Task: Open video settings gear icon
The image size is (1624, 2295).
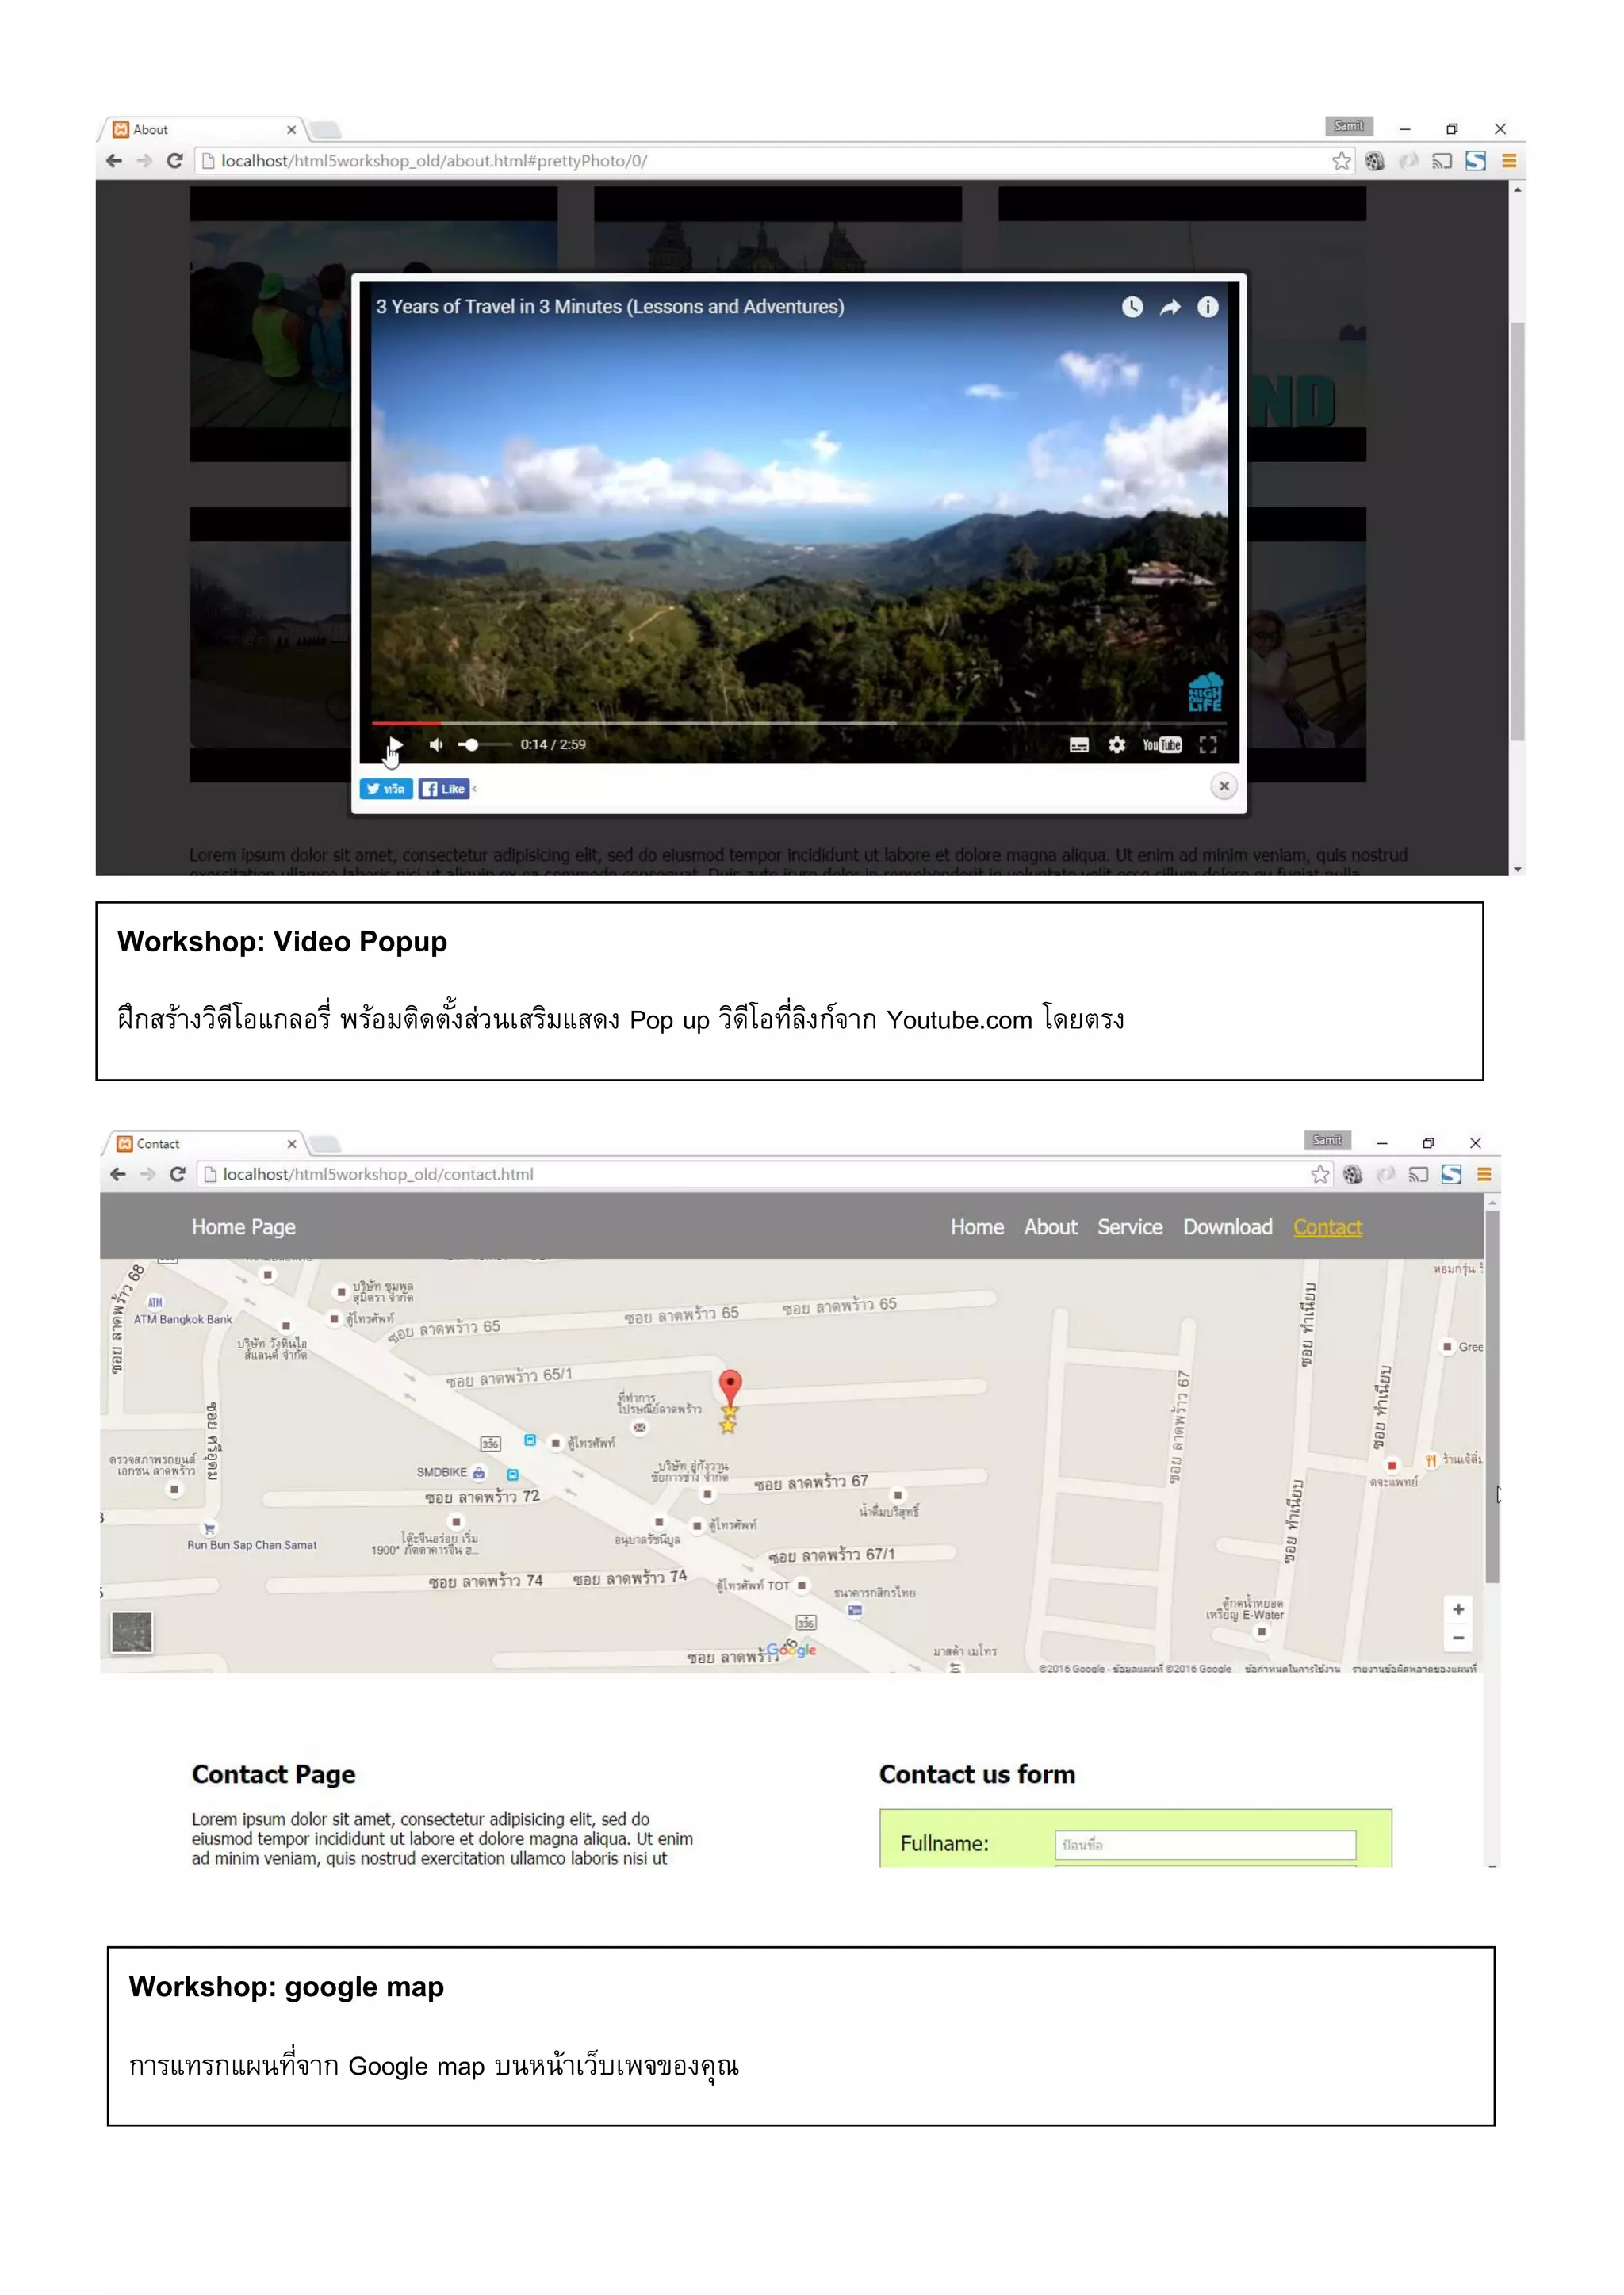Action: click(x=1117, y=744)
